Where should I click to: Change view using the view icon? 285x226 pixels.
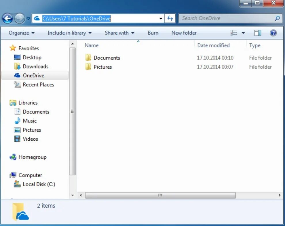234,33
